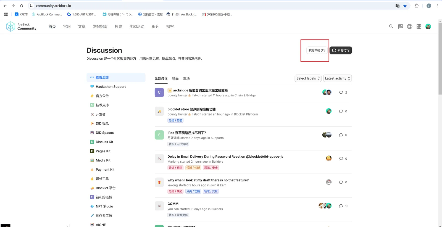Click the 领域 / 安全 label tag
The width and height of the screenshot is (442, 227).
211,168
